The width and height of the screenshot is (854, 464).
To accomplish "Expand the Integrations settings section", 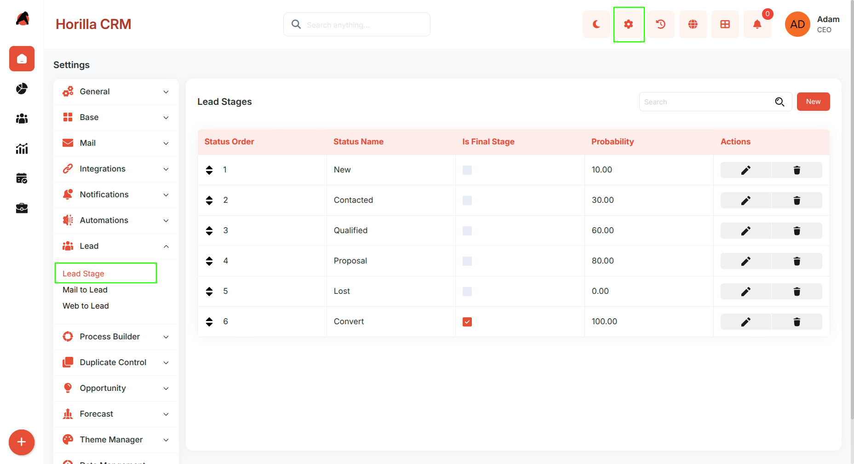I will (x=116, y=169).
